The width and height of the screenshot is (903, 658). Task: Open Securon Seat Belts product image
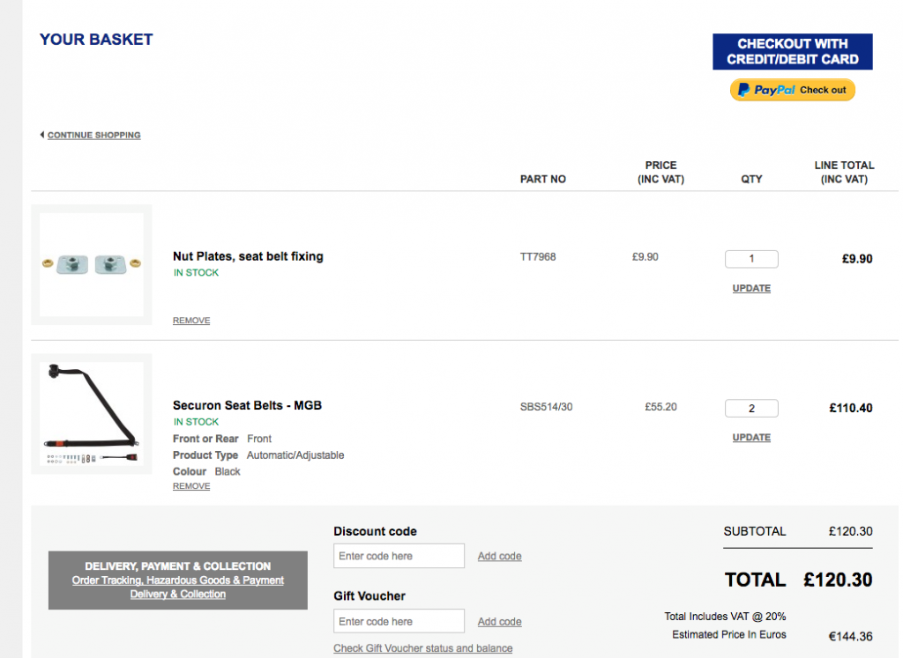coord(92,413)
